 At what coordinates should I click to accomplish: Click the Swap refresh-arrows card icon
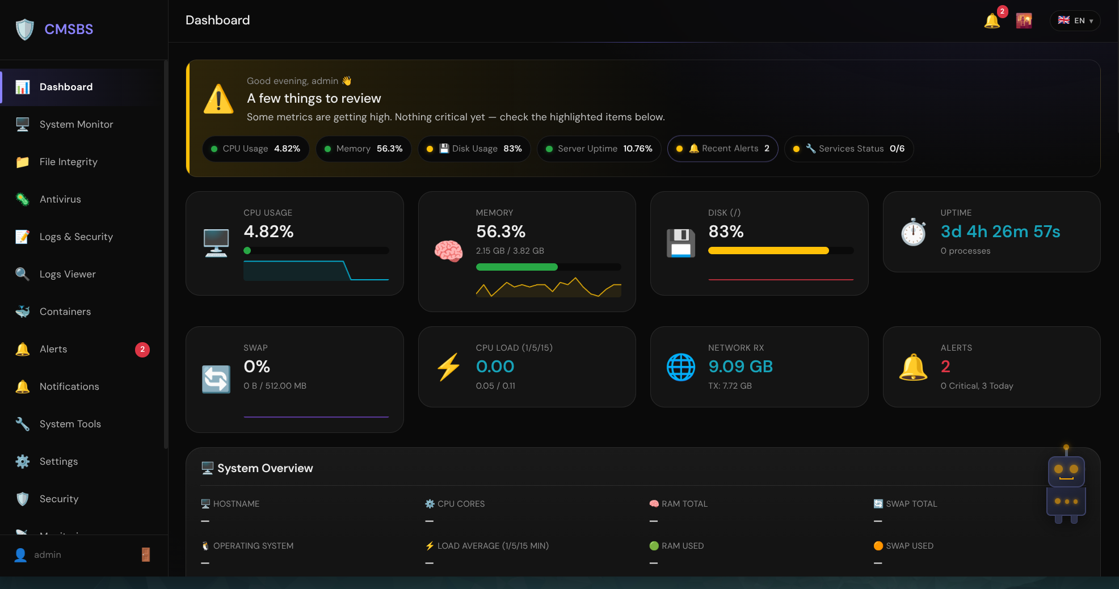[x=216, y=379]
